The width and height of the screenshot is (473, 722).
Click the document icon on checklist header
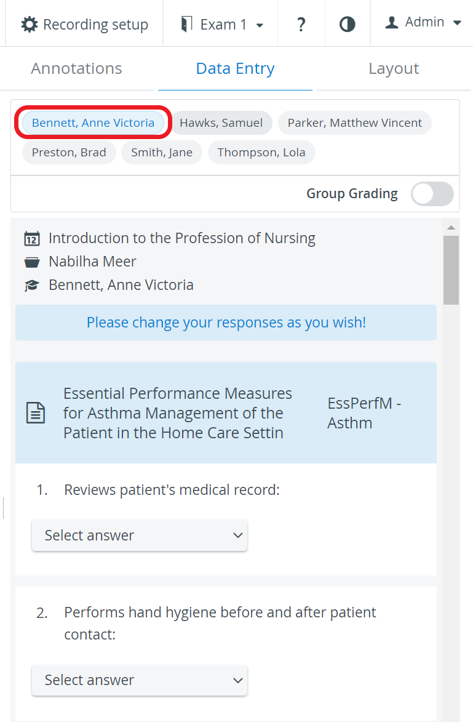pyautogui.click(x=36, y=412)
